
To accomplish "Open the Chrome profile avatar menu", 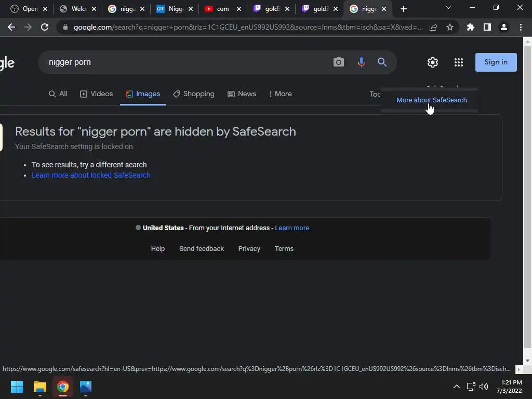I will click(504, 27).
